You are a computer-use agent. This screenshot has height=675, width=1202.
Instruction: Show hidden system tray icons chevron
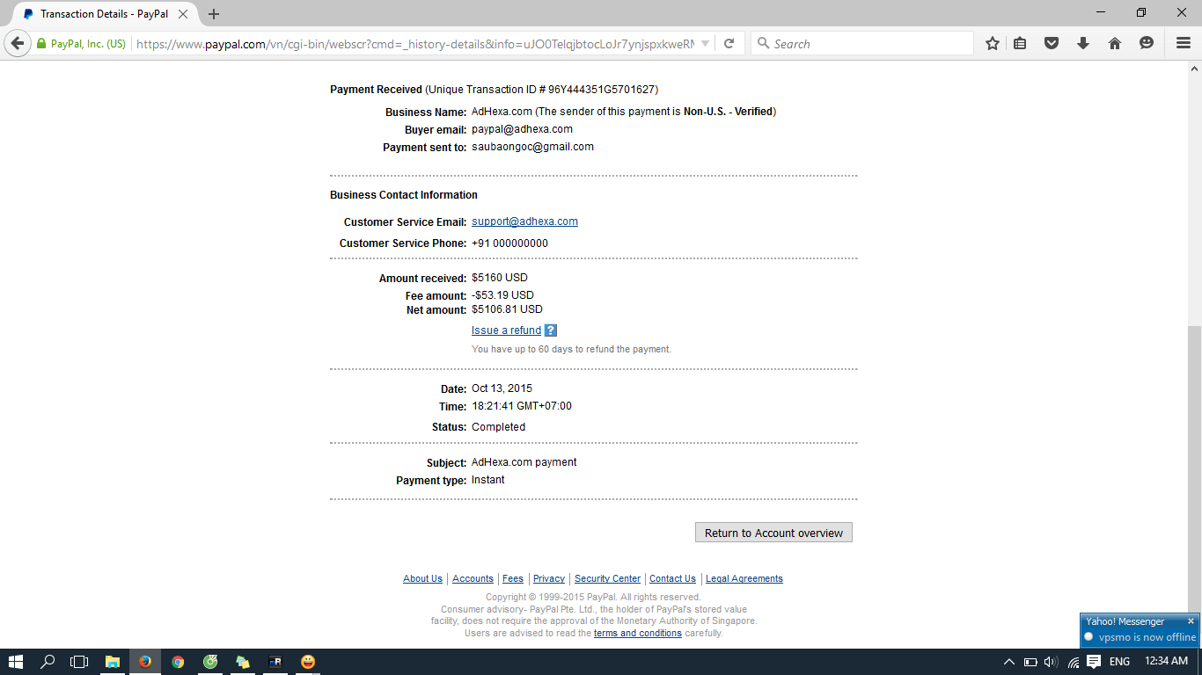click(x=1009, y=662)
